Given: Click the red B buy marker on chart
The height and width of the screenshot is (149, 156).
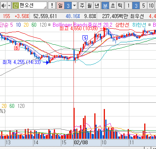Looking at the screenshot, I should click(17, 48).
